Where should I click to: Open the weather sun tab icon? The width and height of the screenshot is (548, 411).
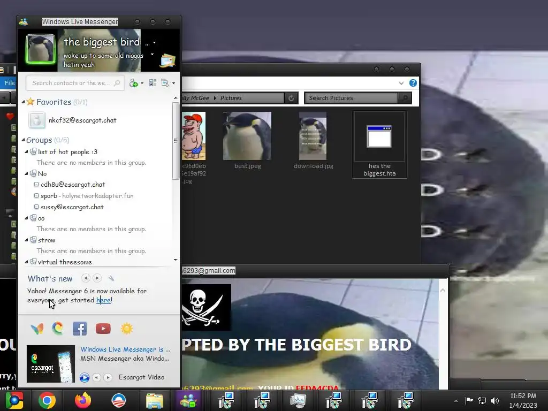pyautogui.click(x=126, y=329)
